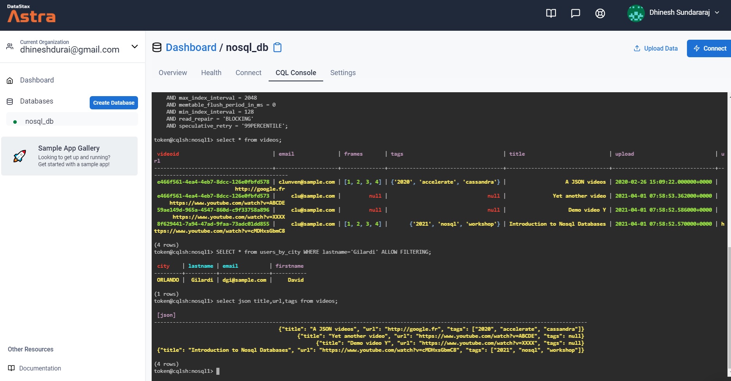Open feedback using the chat bubble icon

576,13
